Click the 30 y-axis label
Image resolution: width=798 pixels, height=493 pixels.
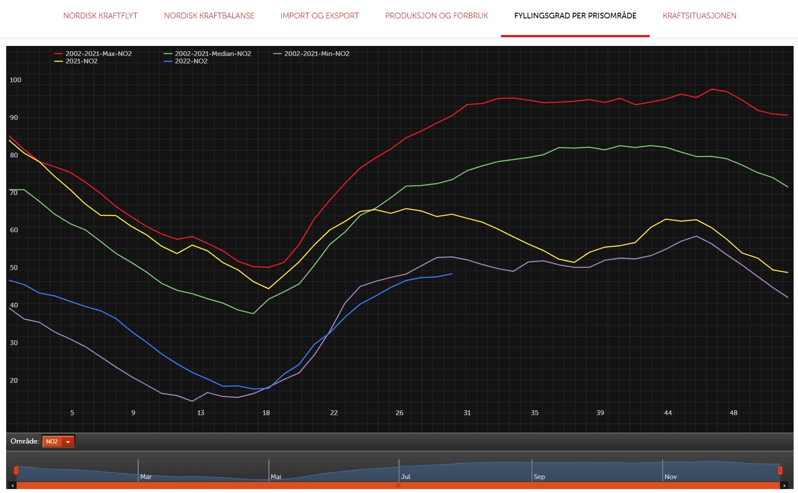(x=14, y=343)
